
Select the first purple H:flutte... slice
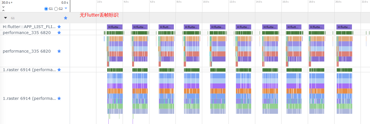click(x=115, y=27)
